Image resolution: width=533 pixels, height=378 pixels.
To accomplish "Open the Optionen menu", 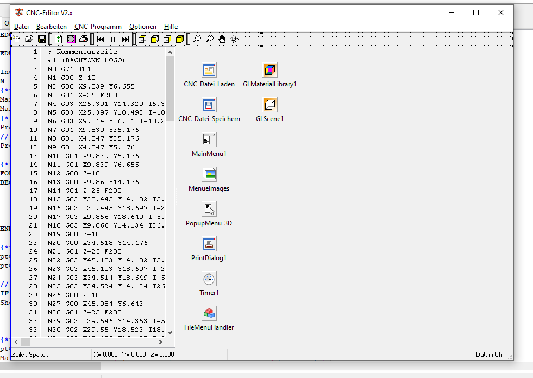I will pos(142,27).
